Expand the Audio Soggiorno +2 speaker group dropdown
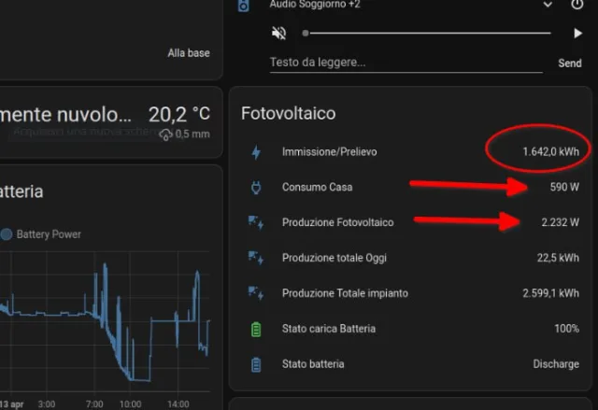 point(548,5)
